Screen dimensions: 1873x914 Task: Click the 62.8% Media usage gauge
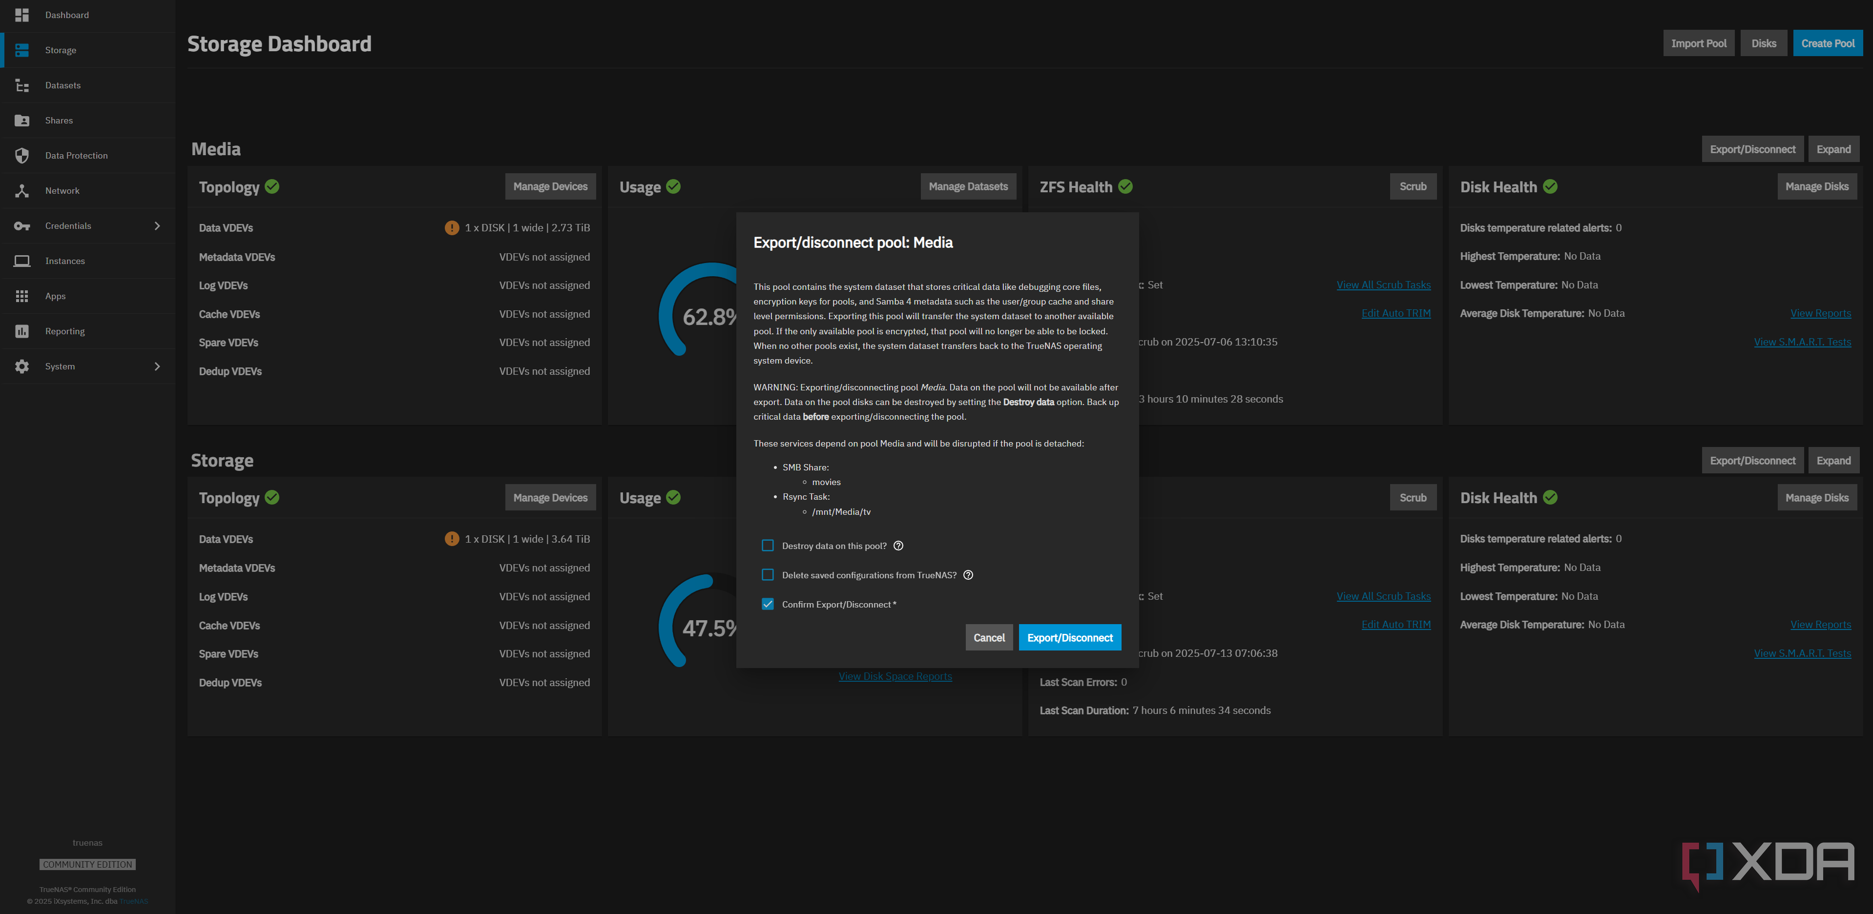tap(698, 310)
